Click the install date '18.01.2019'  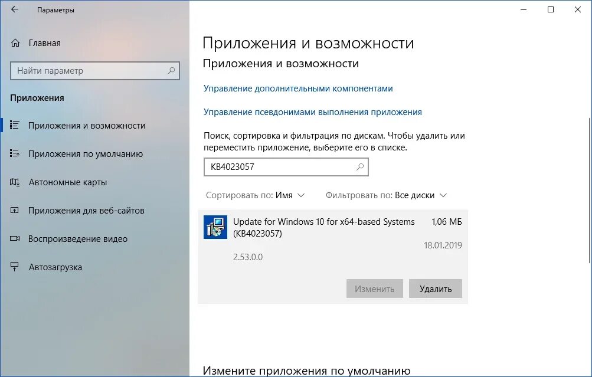(443, 245)
